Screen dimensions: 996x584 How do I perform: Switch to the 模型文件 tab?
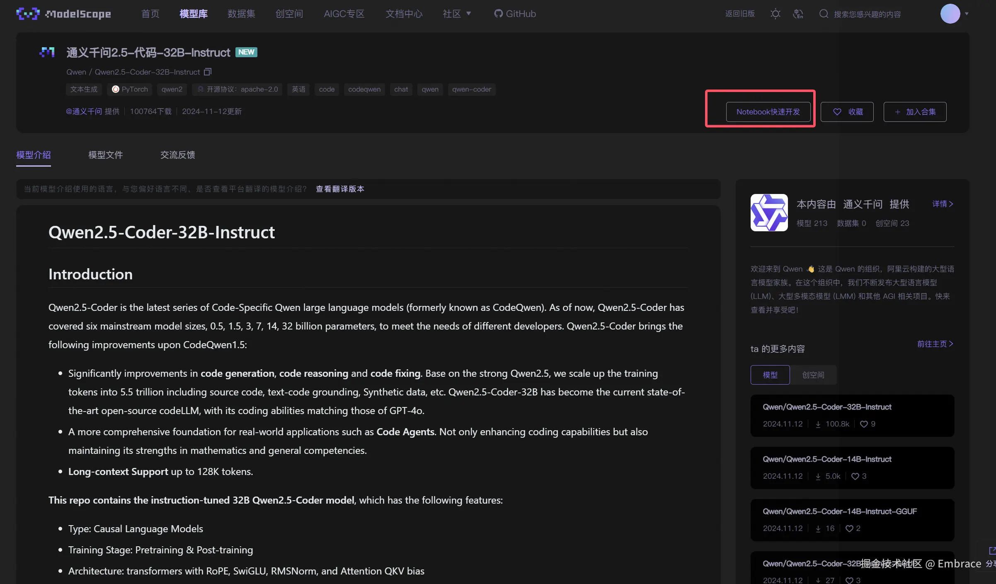(105, 155)
